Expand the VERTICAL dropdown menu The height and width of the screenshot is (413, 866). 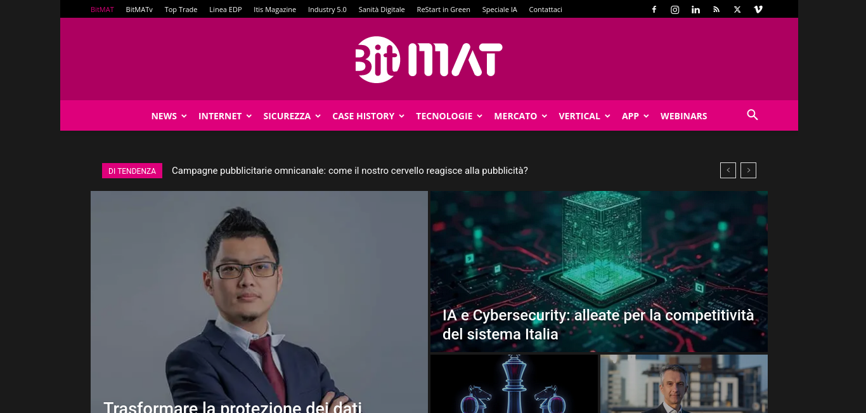(585, 116)
